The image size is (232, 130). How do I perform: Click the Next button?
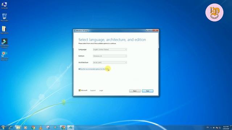[148, 91]
